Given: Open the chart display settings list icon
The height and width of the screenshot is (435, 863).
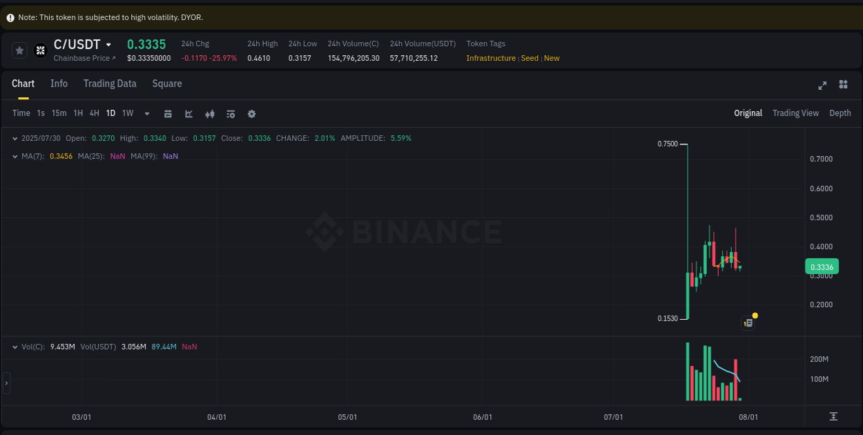Looking at the screenshot, I should (x=231, y=113).
